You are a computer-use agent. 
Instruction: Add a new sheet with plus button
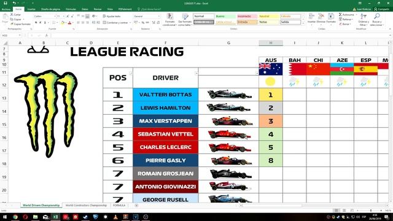coord(136,205)
